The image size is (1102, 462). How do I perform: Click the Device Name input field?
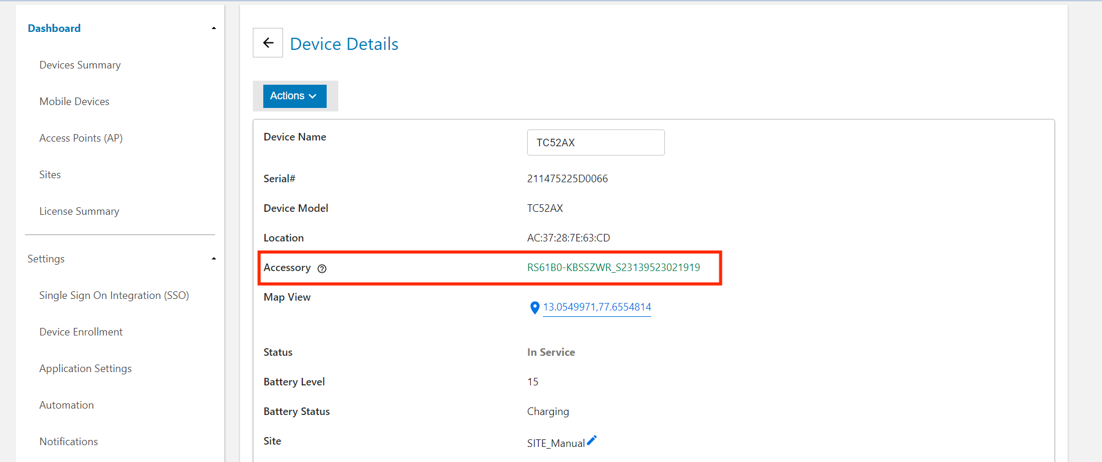[596, 143]
